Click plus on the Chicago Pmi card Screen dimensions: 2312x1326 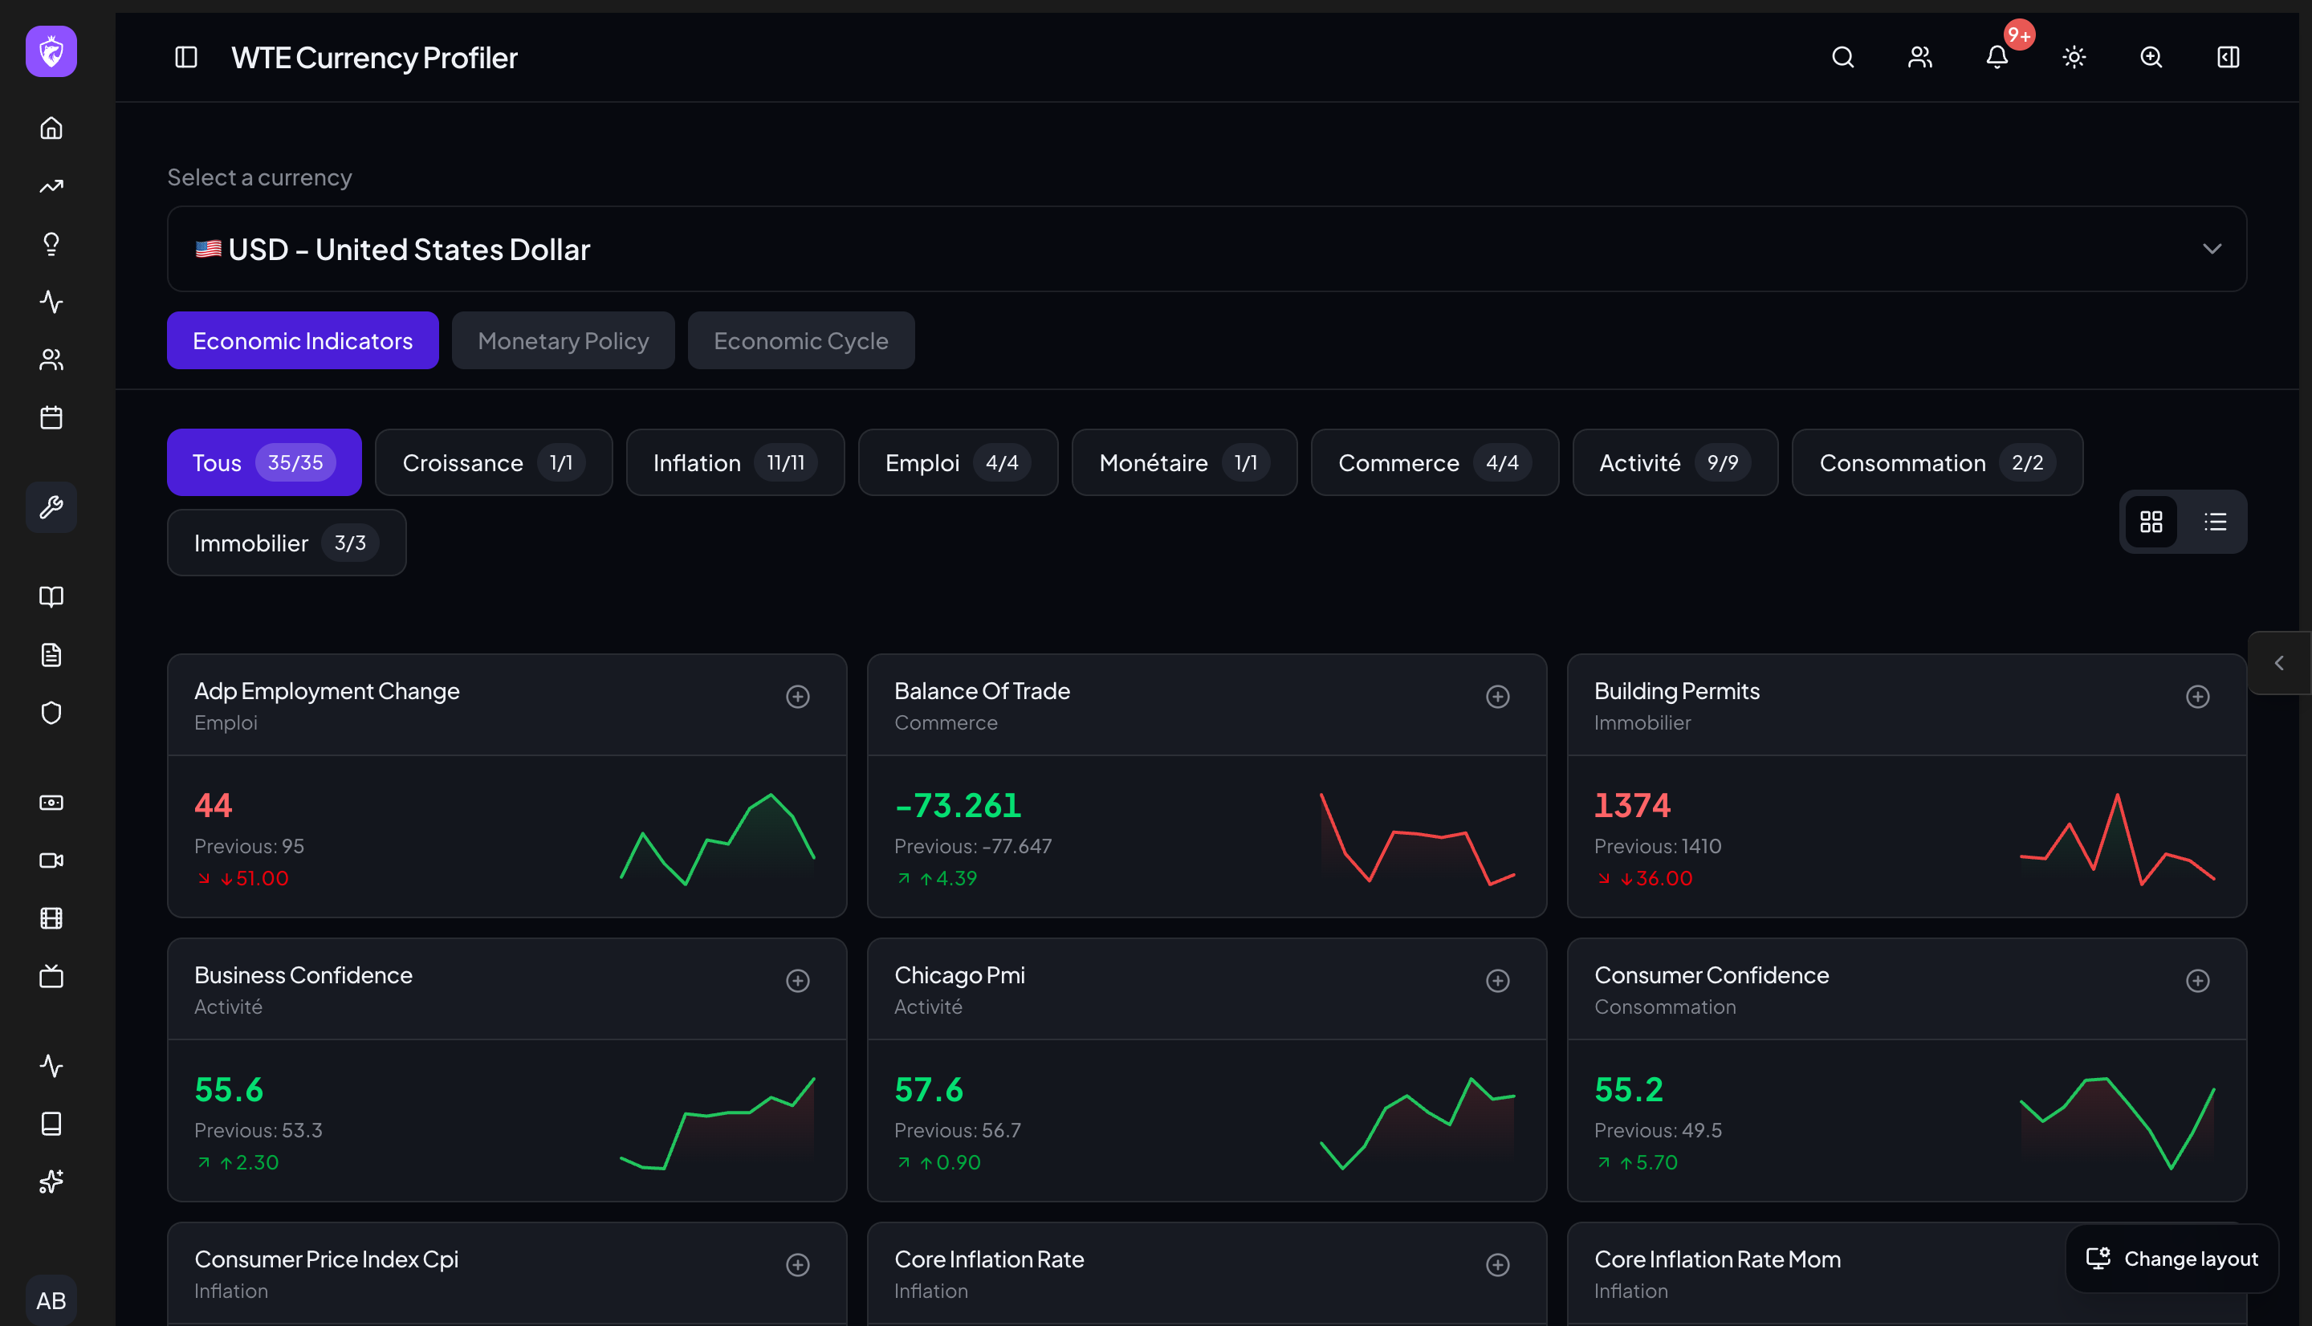click(1498, 981)
